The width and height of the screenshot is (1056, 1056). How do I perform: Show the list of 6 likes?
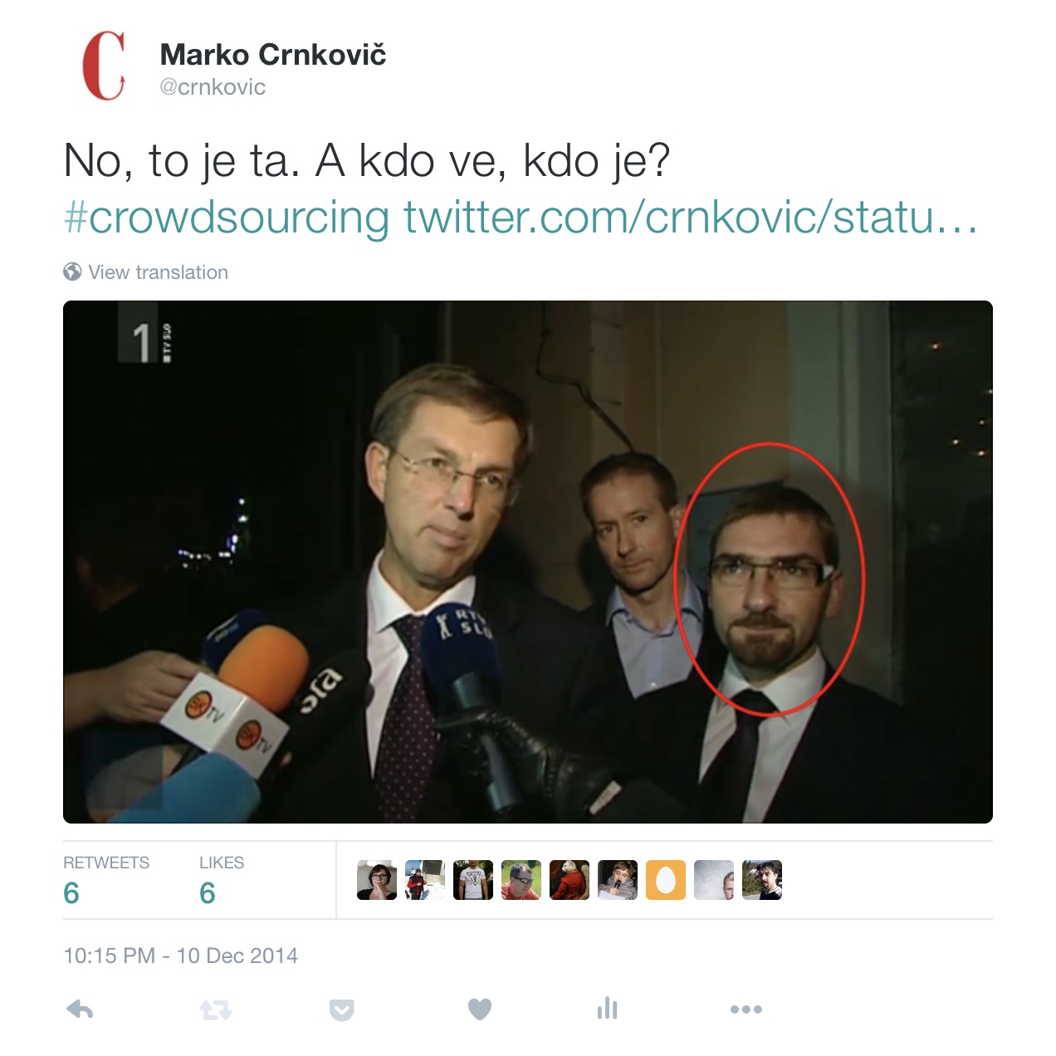point(222,880)
